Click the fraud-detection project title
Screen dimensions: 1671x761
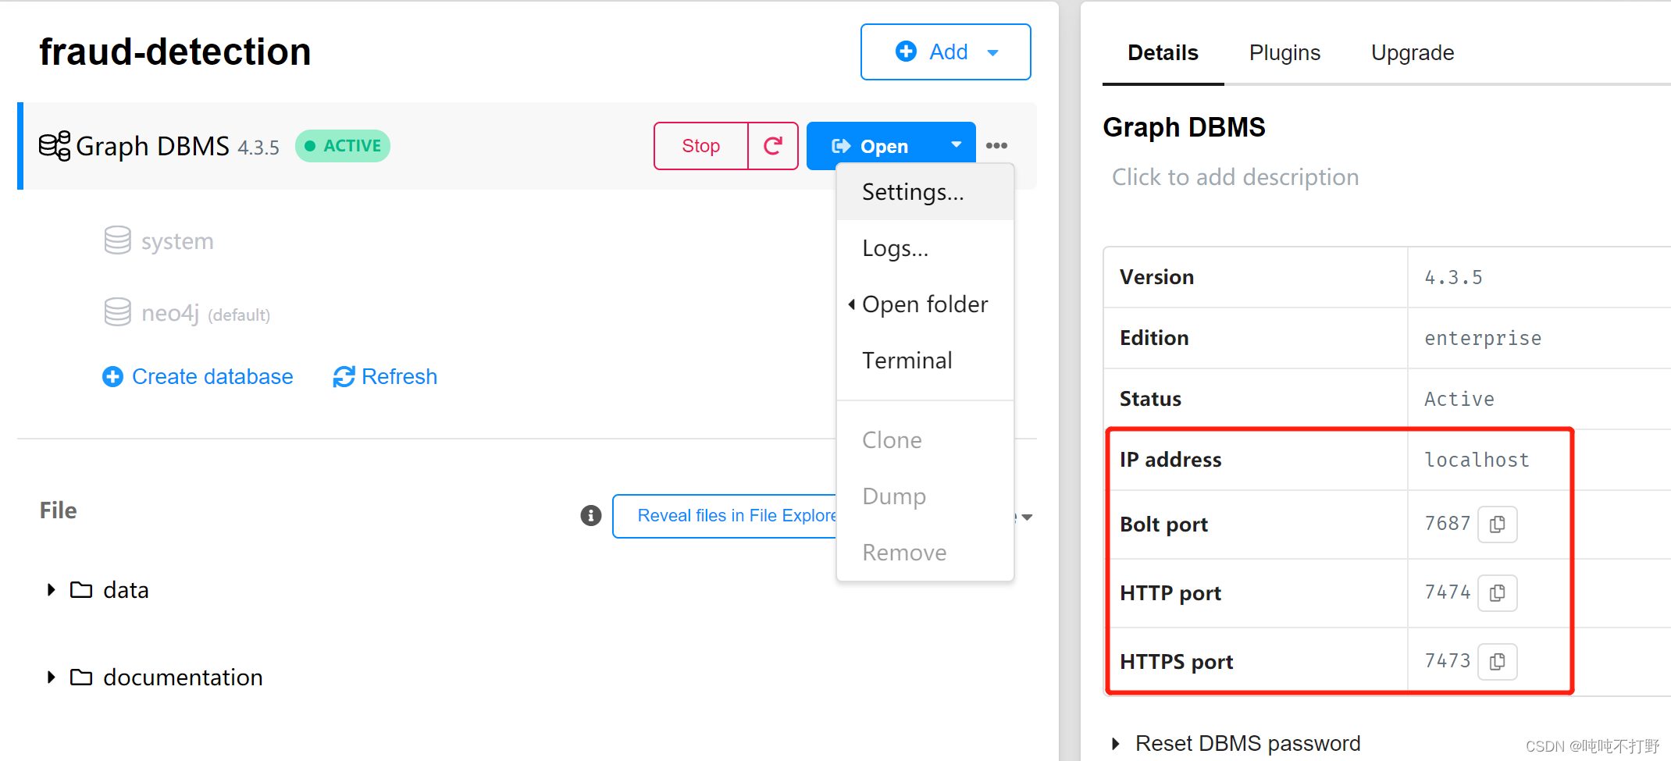175,52
